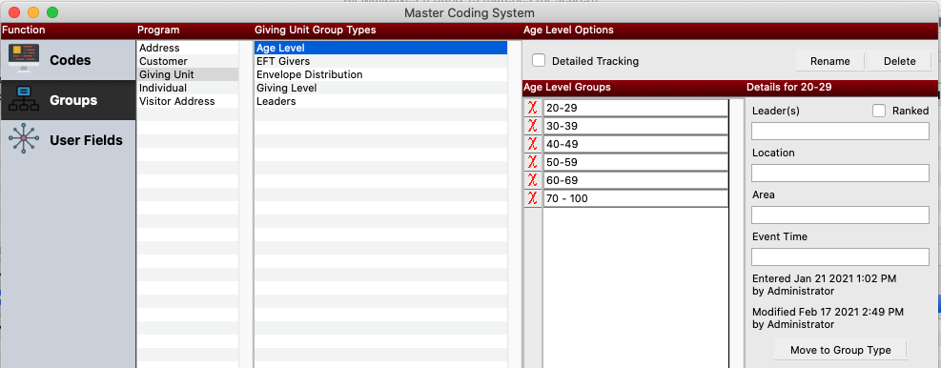Image resolution: width=941 pixels, height=368 pixels.
Task: Focus the Leader(s) input field
Action: click(840, 131)
